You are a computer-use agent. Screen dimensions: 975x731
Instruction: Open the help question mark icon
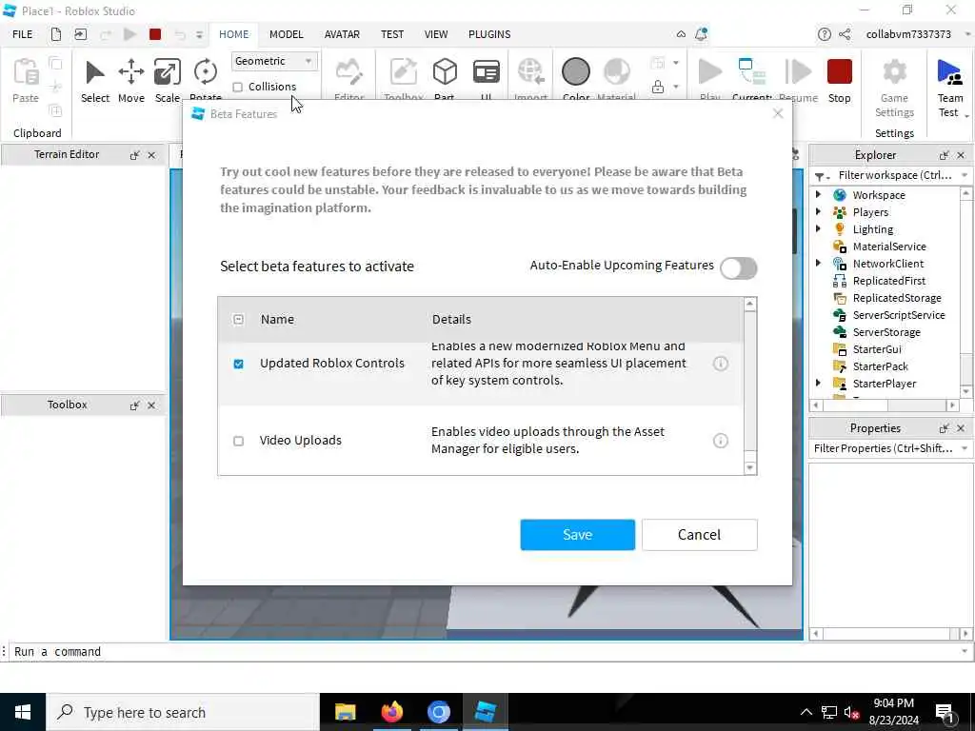[x=824, y=34]
